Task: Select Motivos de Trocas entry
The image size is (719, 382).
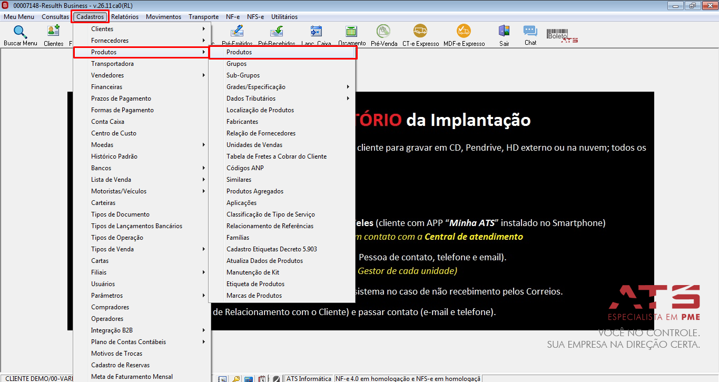Action: click(x=142, y=354)
